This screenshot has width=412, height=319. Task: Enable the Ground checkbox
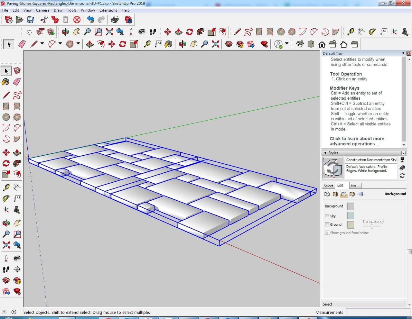coord(327,224)
